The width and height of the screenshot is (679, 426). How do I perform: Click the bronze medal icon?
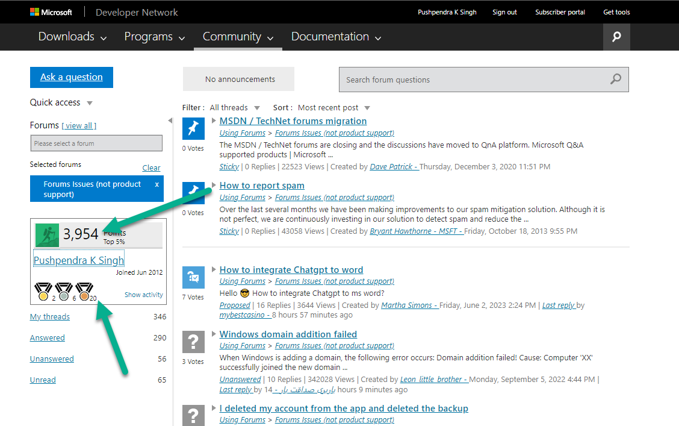coord(84,292)
